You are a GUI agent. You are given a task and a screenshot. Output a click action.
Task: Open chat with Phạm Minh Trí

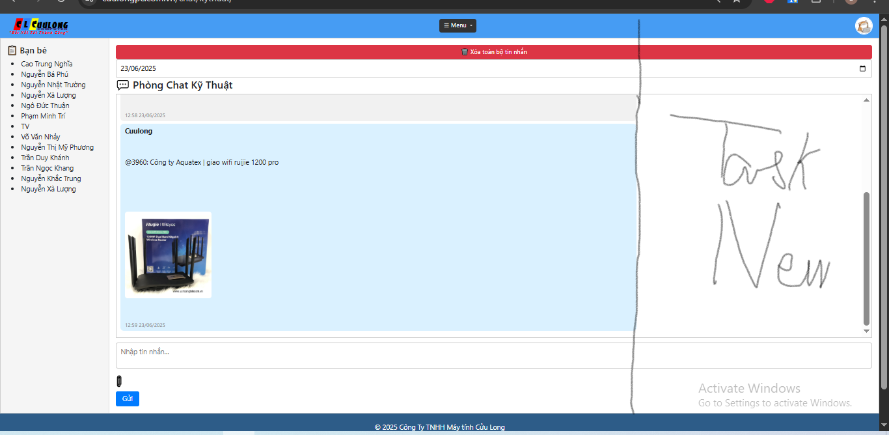tap(43, 116)
